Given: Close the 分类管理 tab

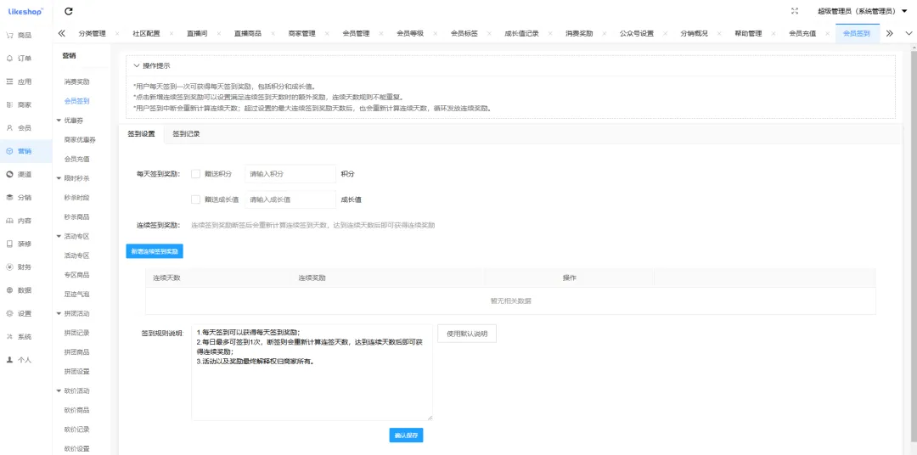Looking at the screenshot, I should [x=117, y=33].
